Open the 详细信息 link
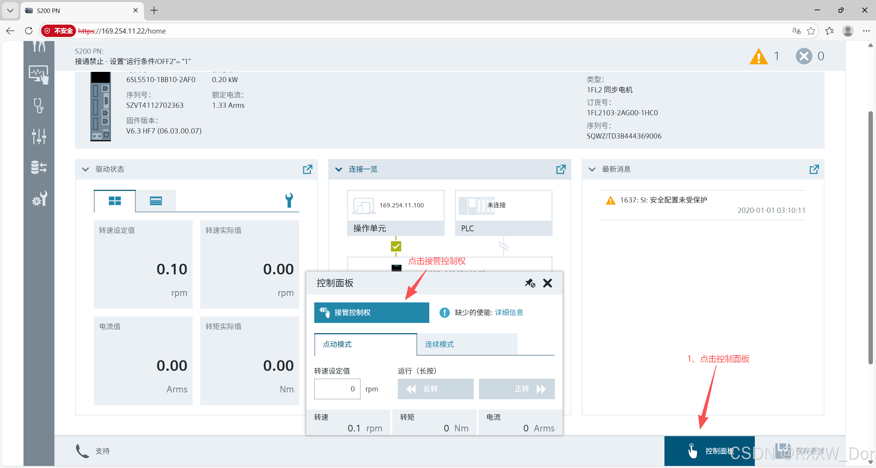 click(509, 313)
